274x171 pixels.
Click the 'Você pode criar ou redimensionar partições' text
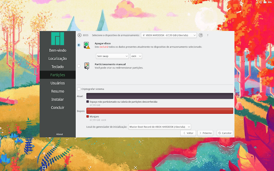[x=119, y=68]
